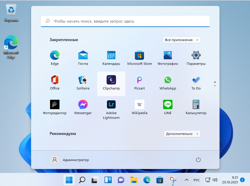
Task: Select the Microsoft Edge desktop shortcut
Action: pyautogui.click(x=11, y=47)
